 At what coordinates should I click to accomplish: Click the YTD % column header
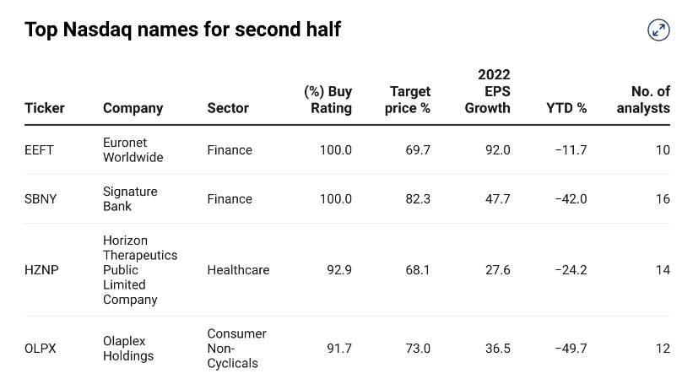pyautogui.click(x=566, y=108)
